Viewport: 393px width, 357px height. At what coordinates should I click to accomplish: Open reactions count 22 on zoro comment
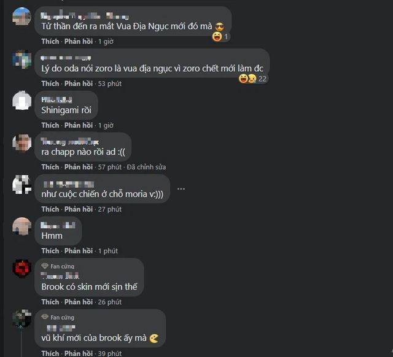pyautogui.click(x=262, y=79)
